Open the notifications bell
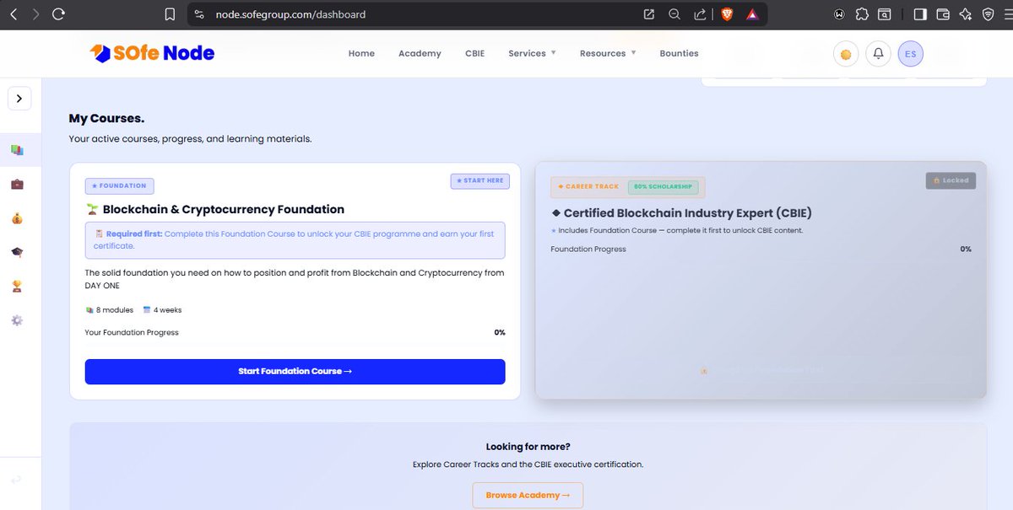 click(x=878, y=54)
